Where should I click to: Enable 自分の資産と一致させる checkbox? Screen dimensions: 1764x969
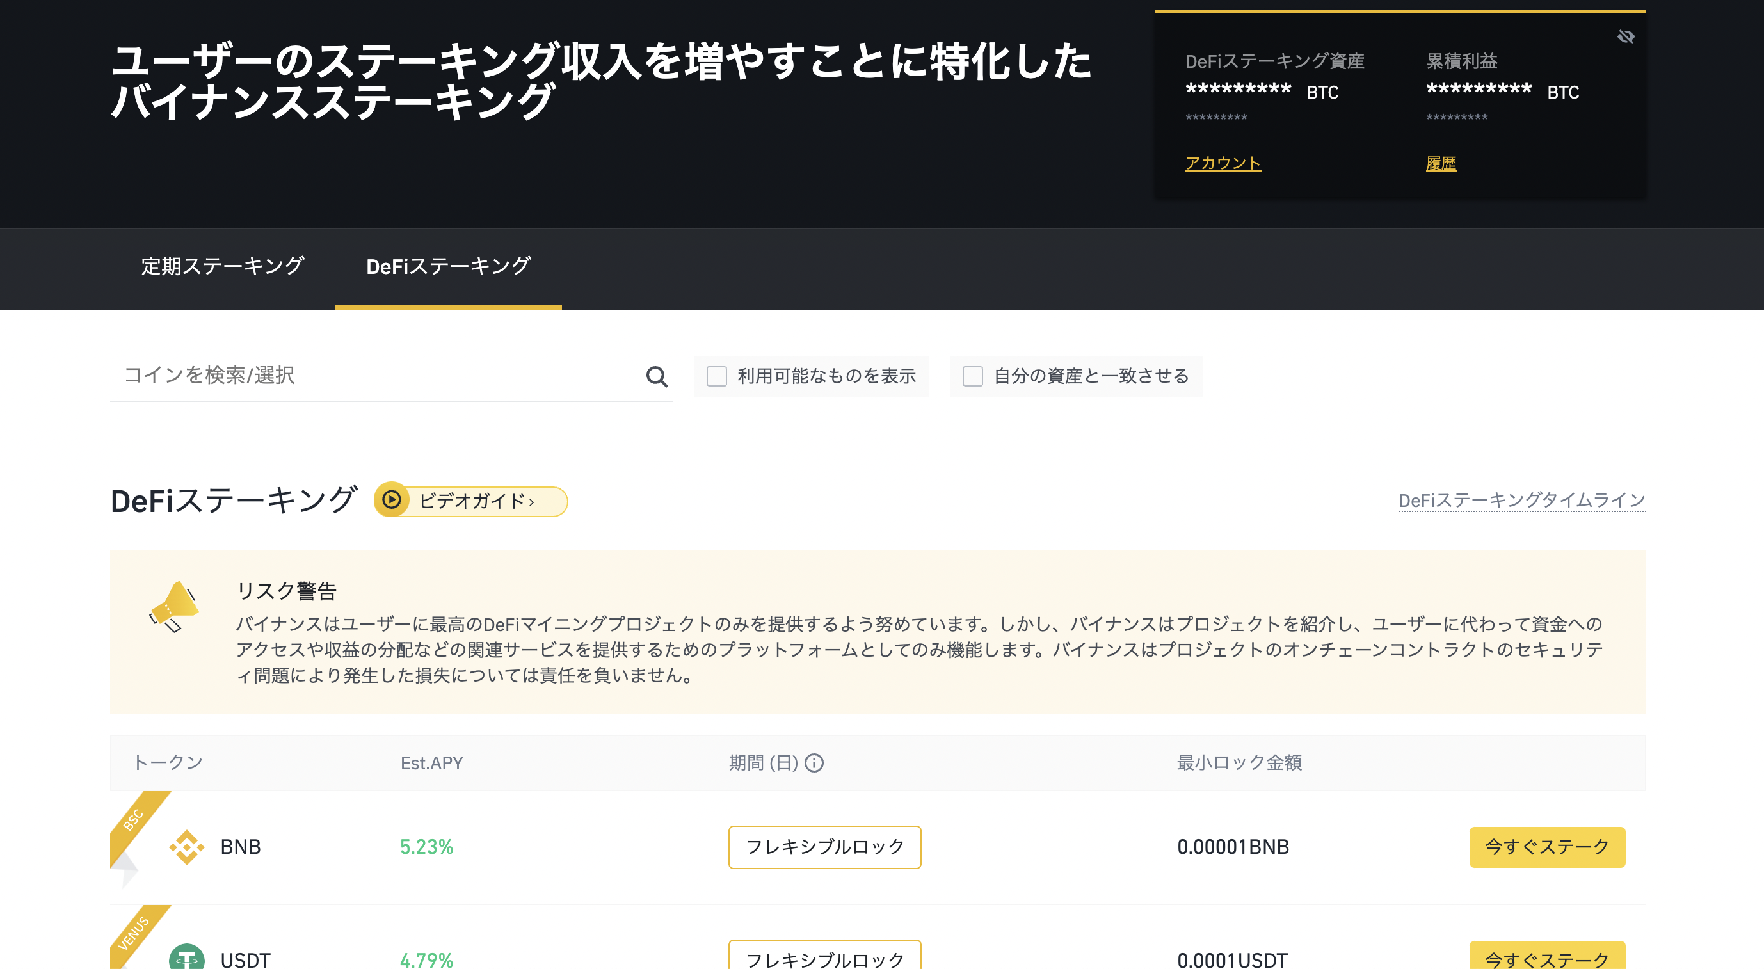[x=972, y=376]
